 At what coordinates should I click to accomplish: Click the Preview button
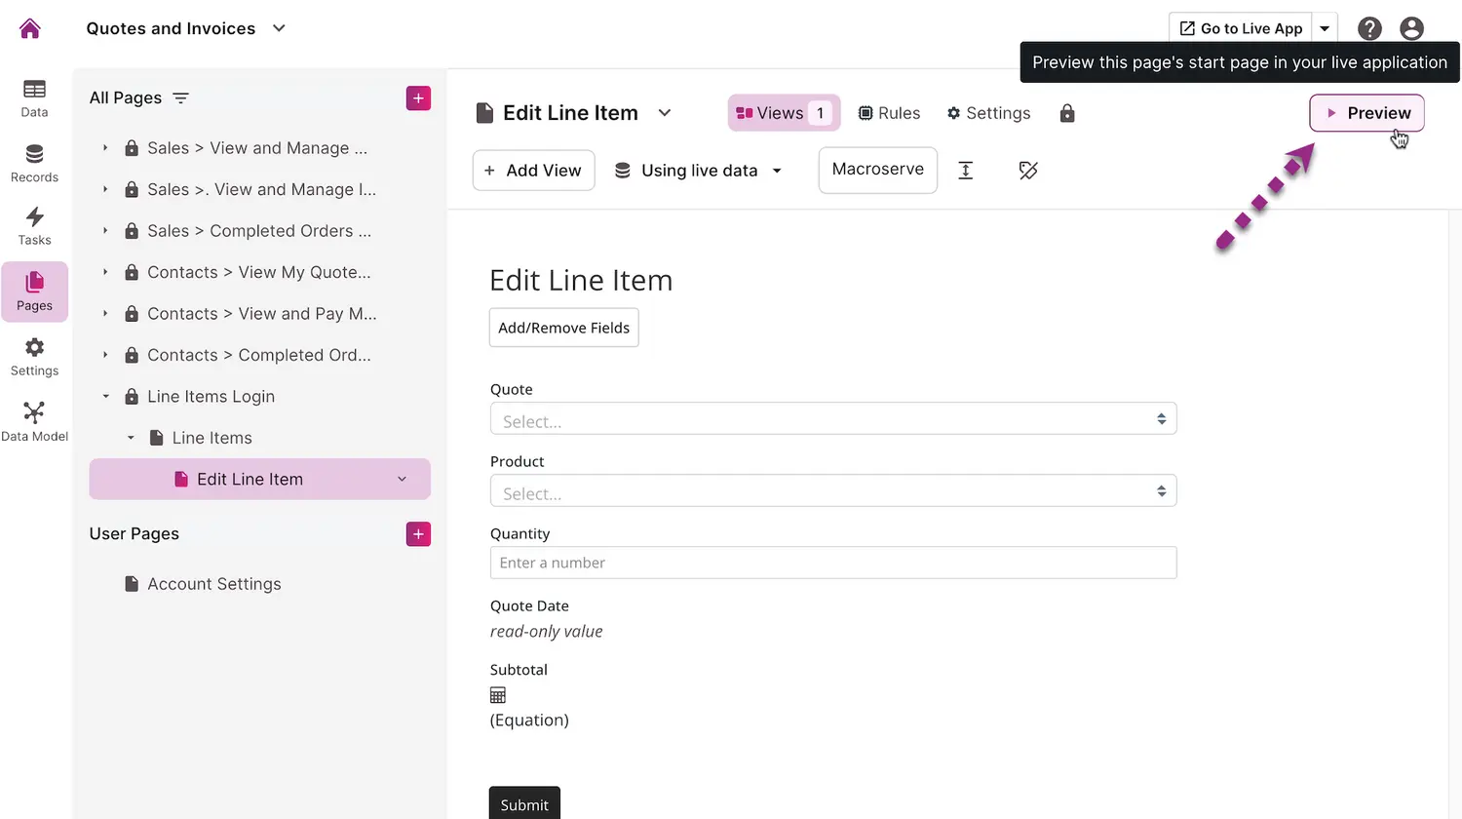(1366, 113)
